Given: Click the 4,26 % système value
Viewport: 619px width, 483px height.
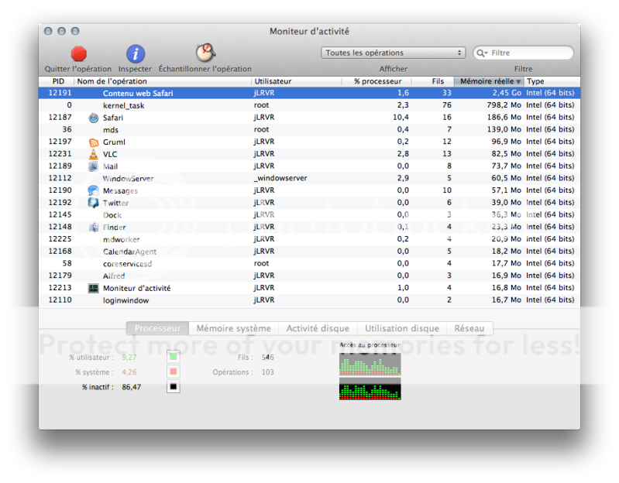Looking at the screenshot, I should [x=129, y=372].
